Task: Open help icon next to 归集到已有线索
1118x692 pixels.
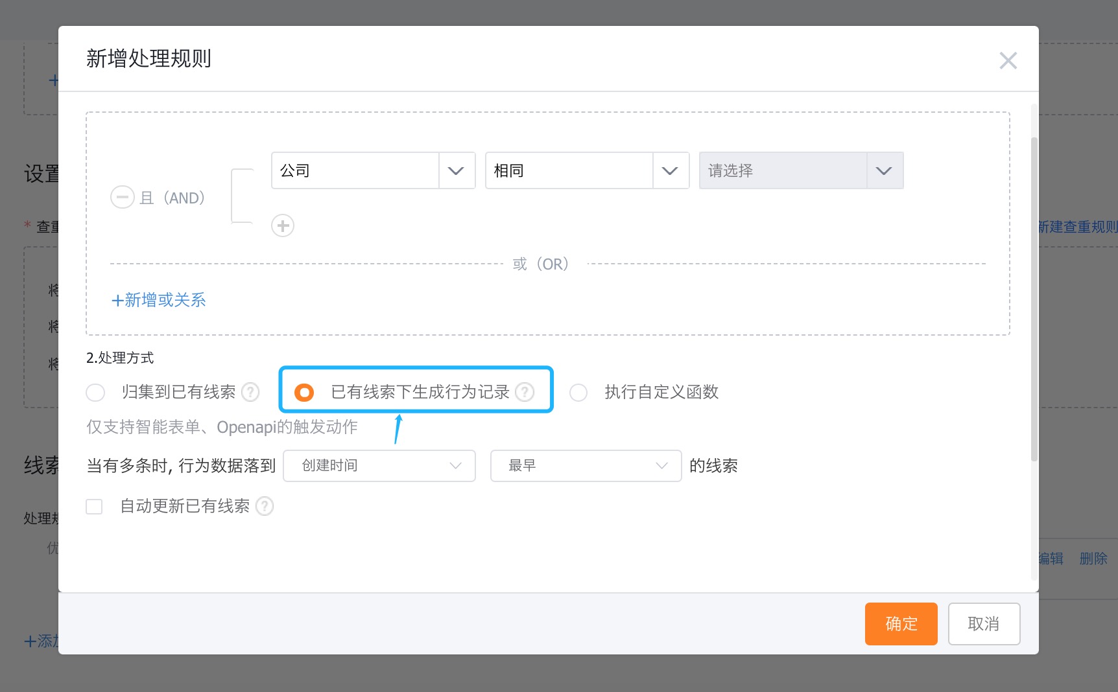Action: click(250, 392)
